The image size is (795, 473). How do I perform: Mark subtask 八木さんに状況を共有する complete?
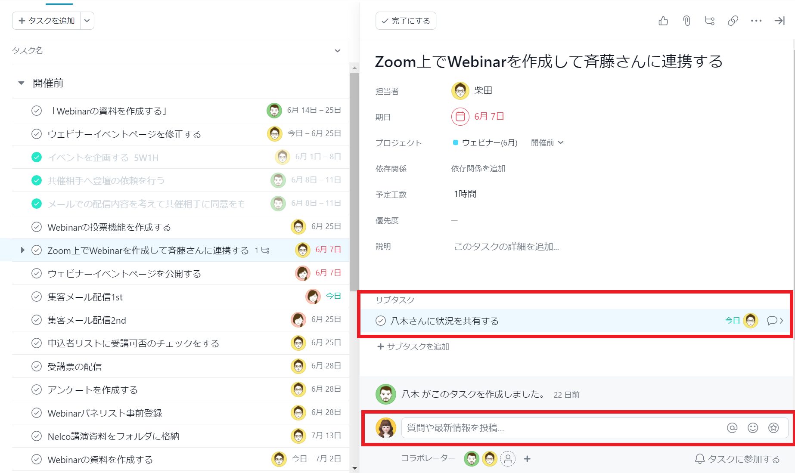click(x=381, y=321)
